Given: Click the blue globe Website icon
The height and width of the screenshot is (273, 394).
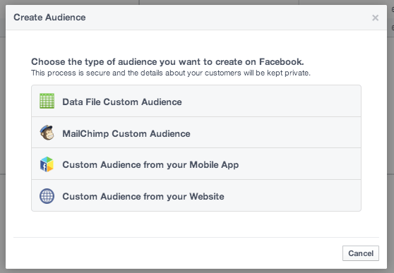Looking at the screenshot, I should (x=47, y=196).
